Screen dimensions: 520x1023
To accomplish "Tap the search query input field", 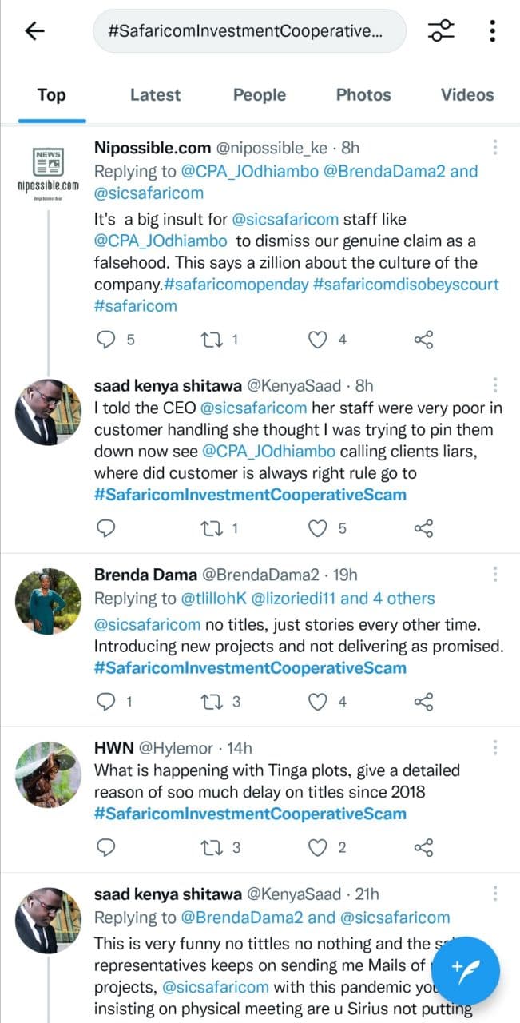I will [249, 31].
